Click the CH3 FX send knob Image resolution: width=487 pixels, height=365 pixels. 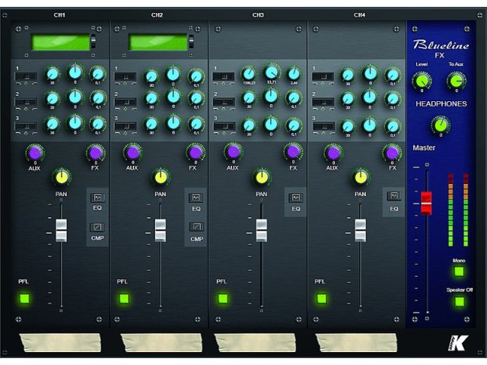click(293, 152)
